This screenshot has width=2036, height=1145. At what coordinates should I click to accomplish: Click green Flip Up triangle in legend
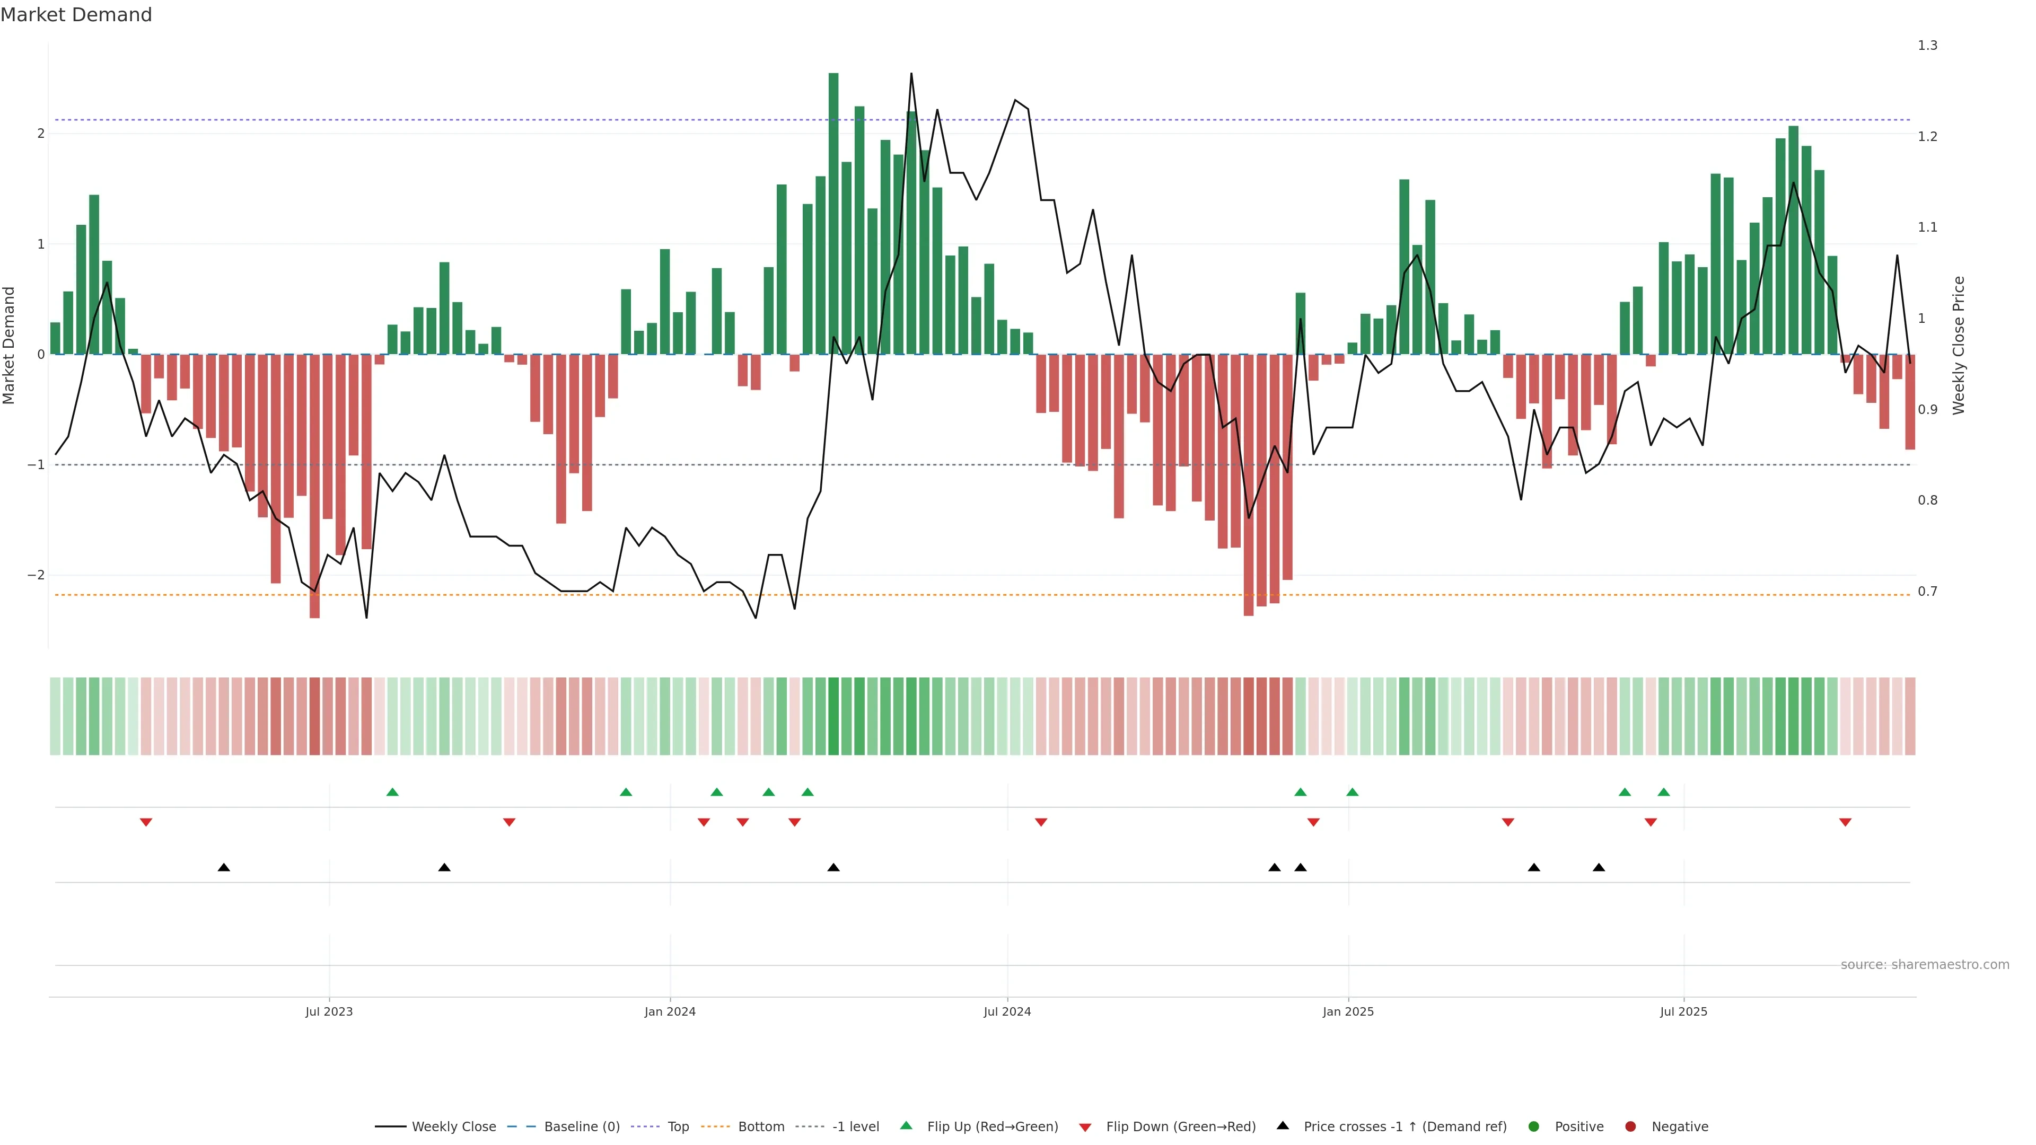click(x=907, y=1125)
